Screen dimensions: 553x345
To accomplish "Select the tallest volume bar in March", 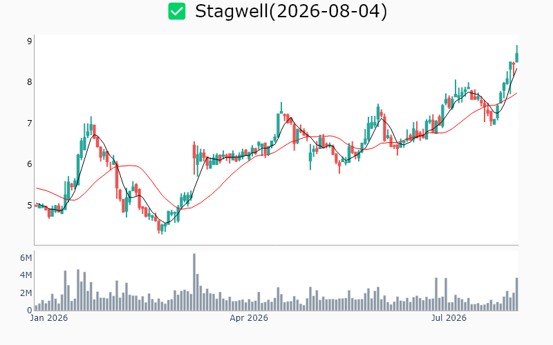I will (194, 282).
